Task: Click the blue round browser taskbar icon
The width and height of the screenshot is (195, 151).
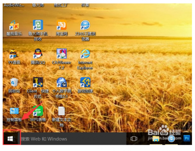Action: tap(171, 139)
